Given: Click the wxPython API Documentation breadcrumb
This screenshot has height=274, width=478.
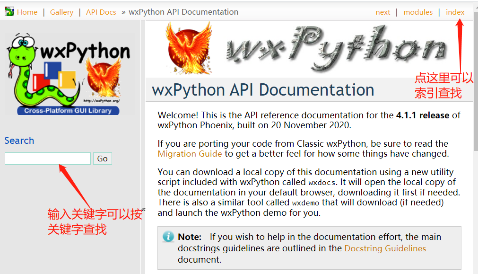Looking at the screenshot, I should [x=183, y=12].
